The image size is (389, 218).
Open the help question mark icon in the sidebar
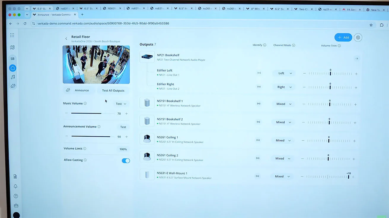tap(16, 196)
